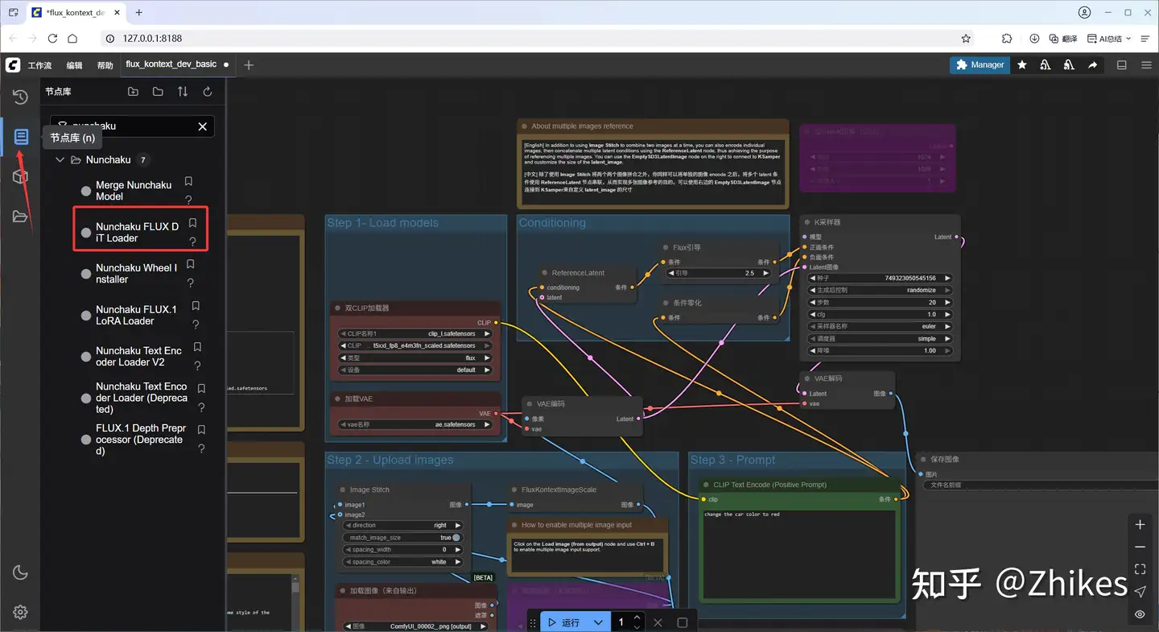Open the direction right selector
Viewport: 1159px width, 632px height.
pos(402,525)
